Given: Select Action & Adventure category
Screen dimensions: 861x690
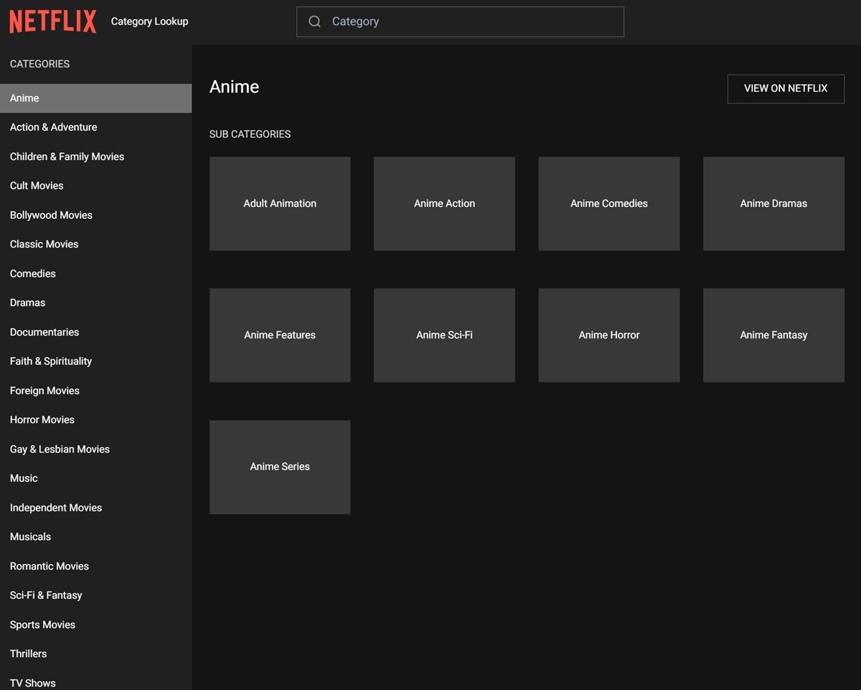Looking at the screenshot, I should click(95, 127).
